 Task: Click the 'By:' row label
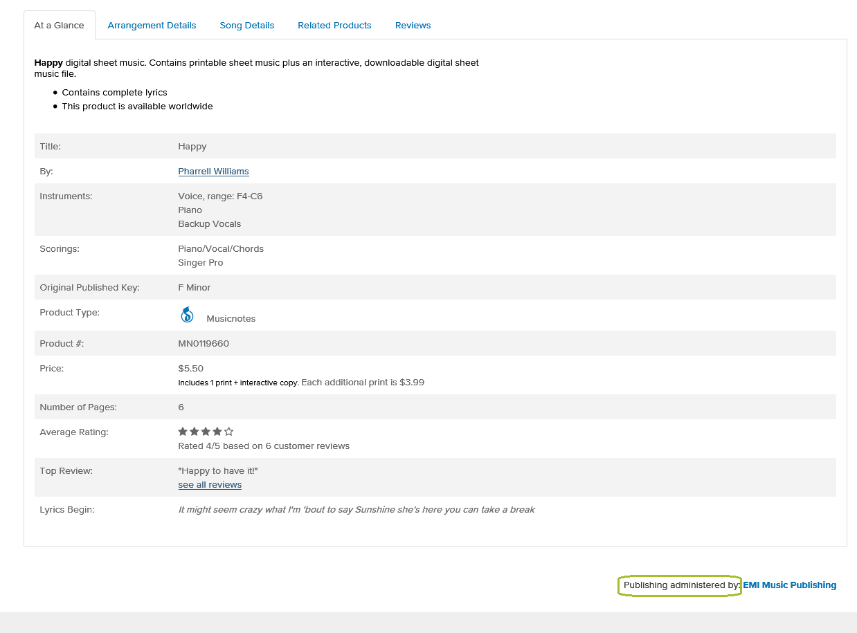tap(46, 172)
